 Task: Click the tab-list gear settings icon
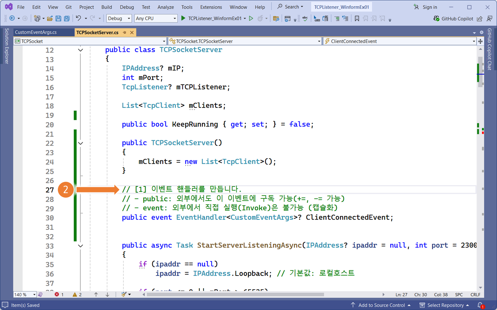481,32
